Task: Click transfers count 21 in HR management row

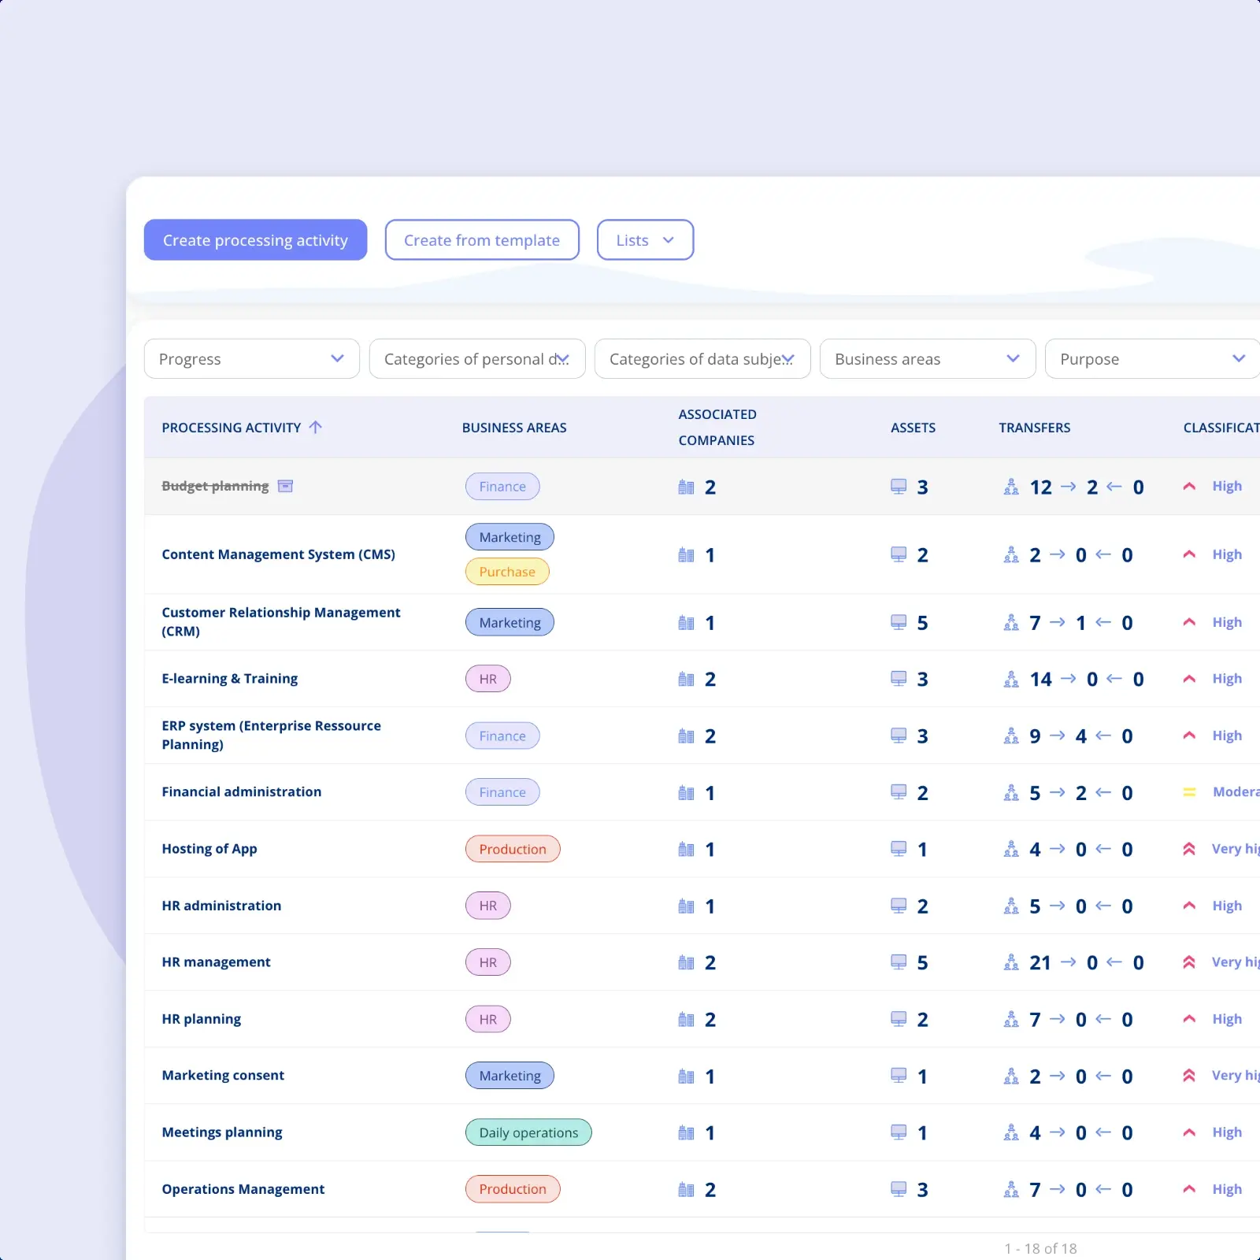Action: 1040,962
